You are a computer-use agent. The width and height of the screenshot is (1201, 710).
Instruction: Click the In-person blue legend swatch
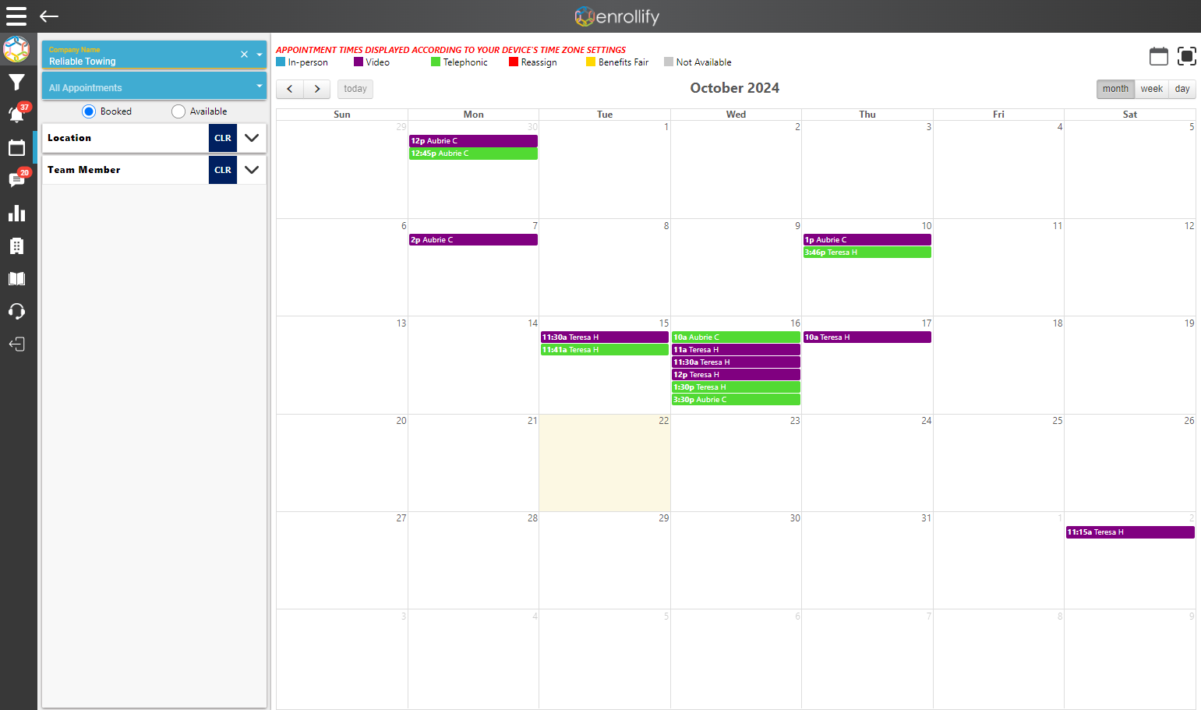281,62
